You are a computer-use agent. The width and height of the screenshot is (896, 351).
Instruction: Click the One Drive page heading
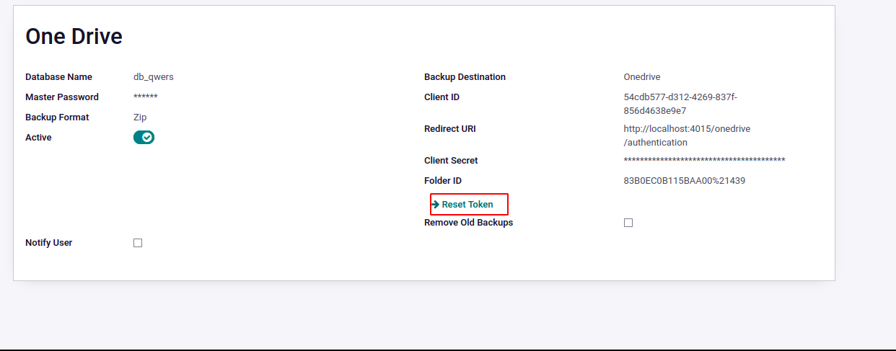(74, 37)
